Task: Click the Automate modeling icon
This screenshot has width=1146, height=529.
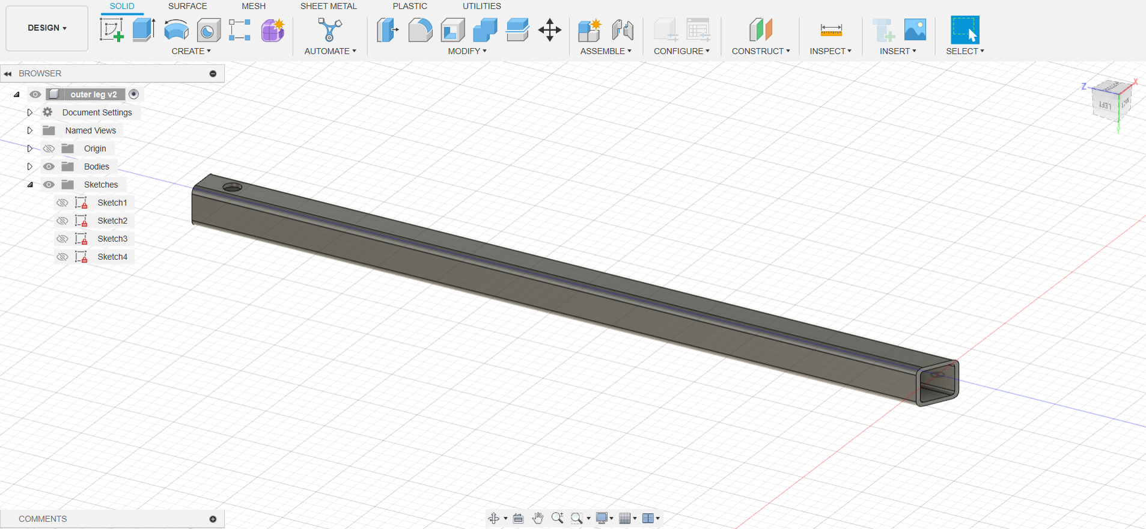Action: (x=330, y=29)
